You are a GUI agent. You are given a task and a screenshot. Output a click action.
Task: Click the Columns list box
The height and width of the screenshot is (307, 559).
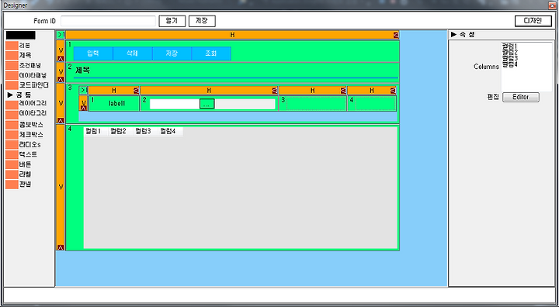click(x=527, y=67)
